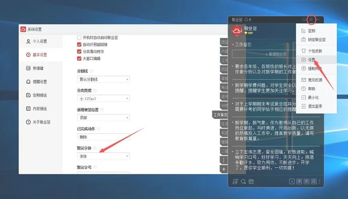Click the boxed plus icon in bottom toolbar

coord(292,182)
